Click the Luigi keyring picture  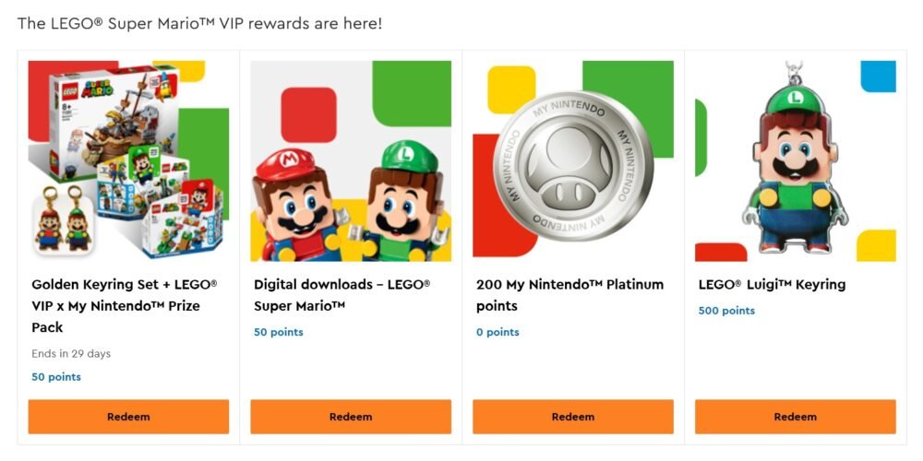click(796, 166)
